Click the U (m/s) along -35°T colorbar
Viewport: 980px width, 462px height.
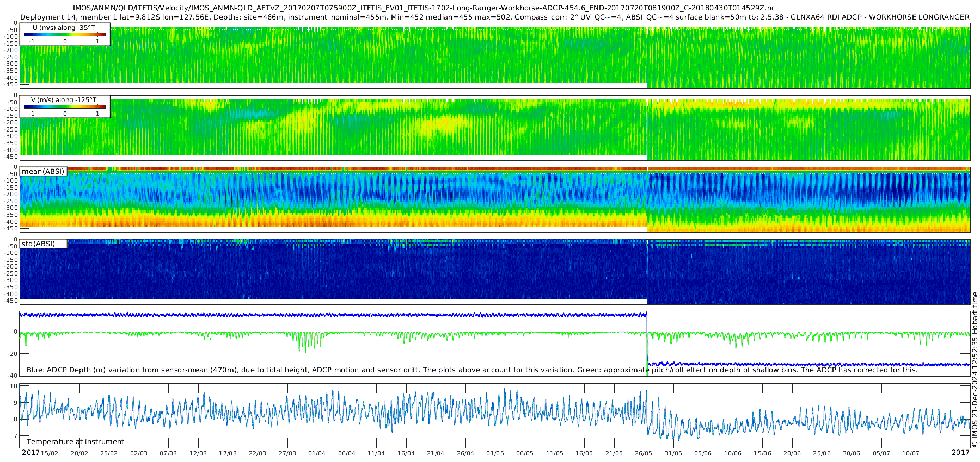click(x=65, y=34)
